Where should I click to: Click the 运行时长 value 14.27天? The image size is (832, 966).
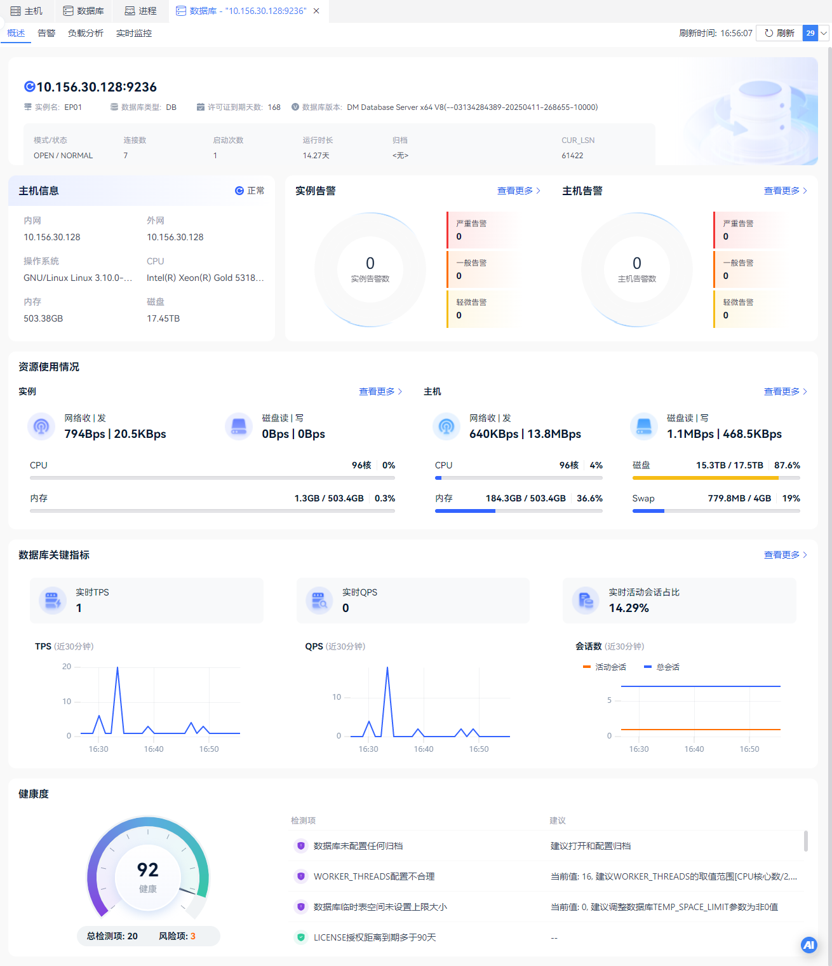tap(316, 156)
